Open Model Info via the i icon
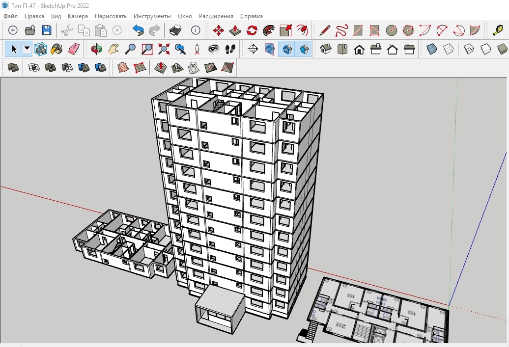Viewport: 509px width, 347px height. pos(196,30)
